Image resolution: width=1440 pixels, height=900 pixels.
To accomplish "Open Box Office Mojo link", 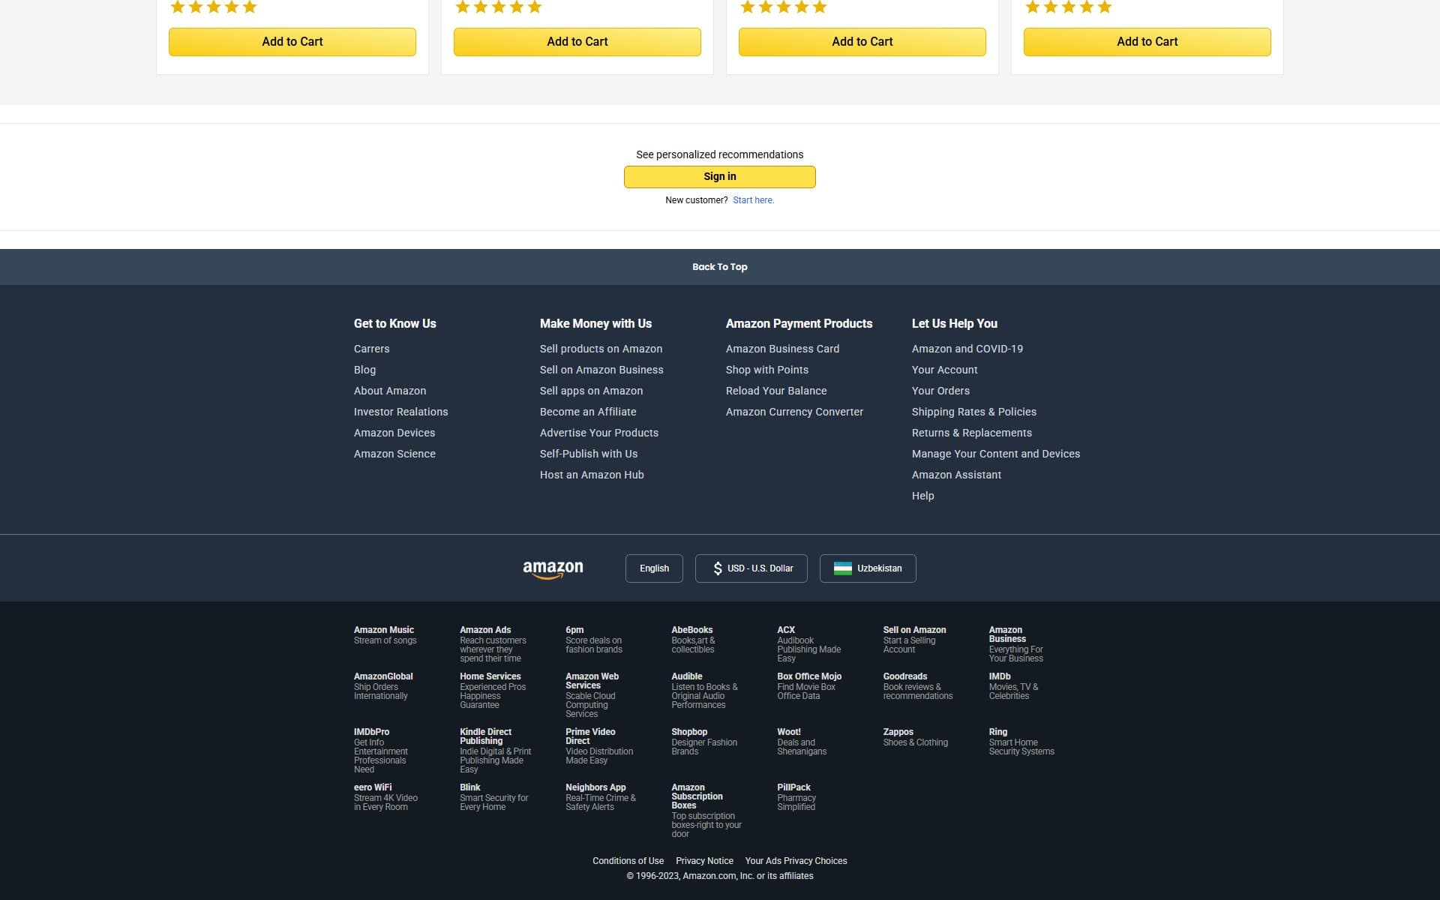I will [x=808, y=686].
